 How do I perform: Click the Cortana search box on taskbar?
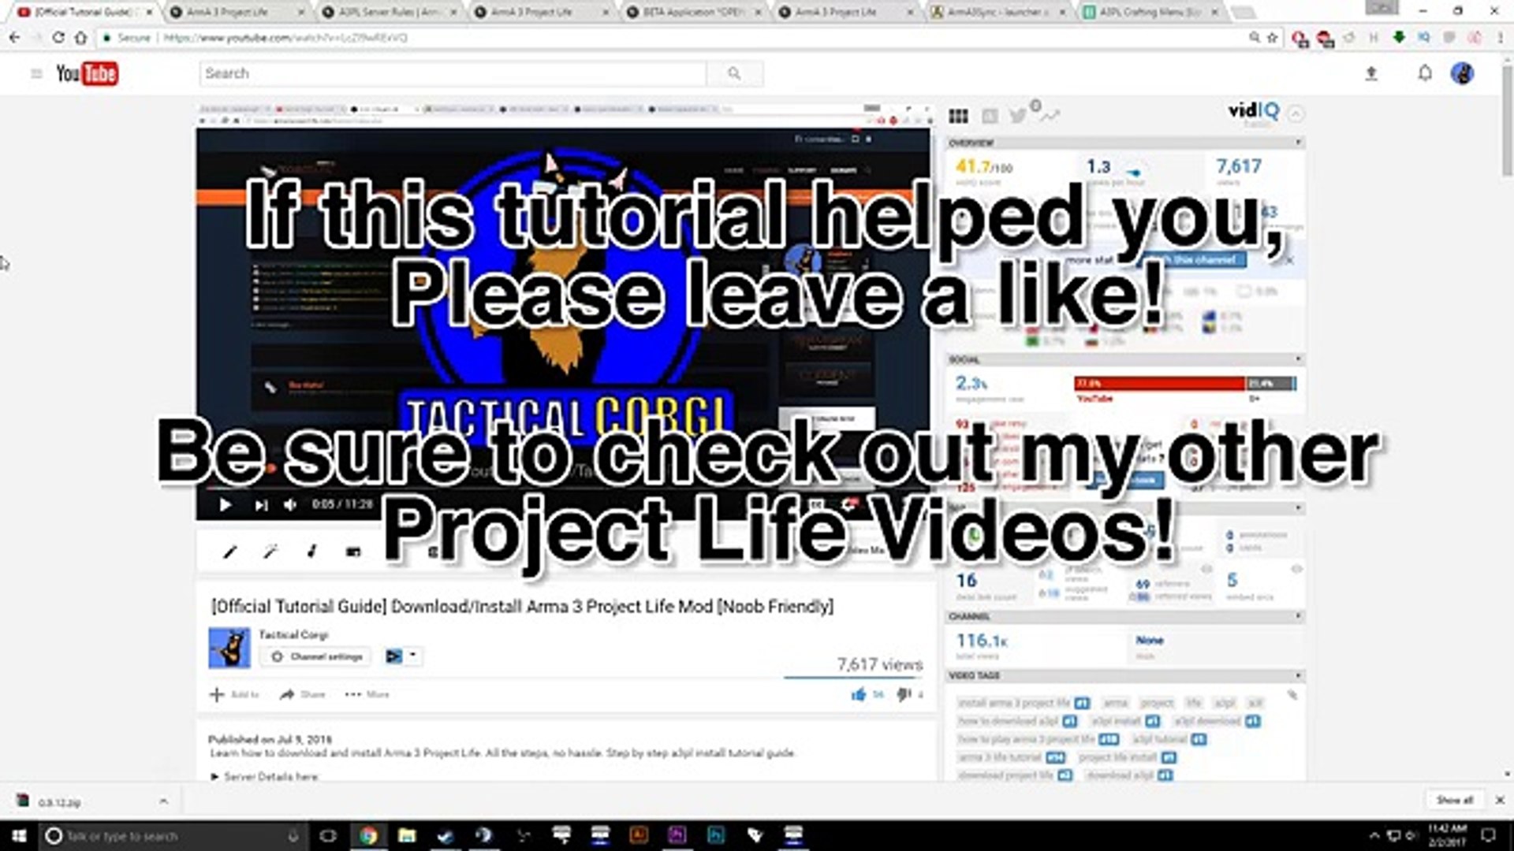pos(173,835)
